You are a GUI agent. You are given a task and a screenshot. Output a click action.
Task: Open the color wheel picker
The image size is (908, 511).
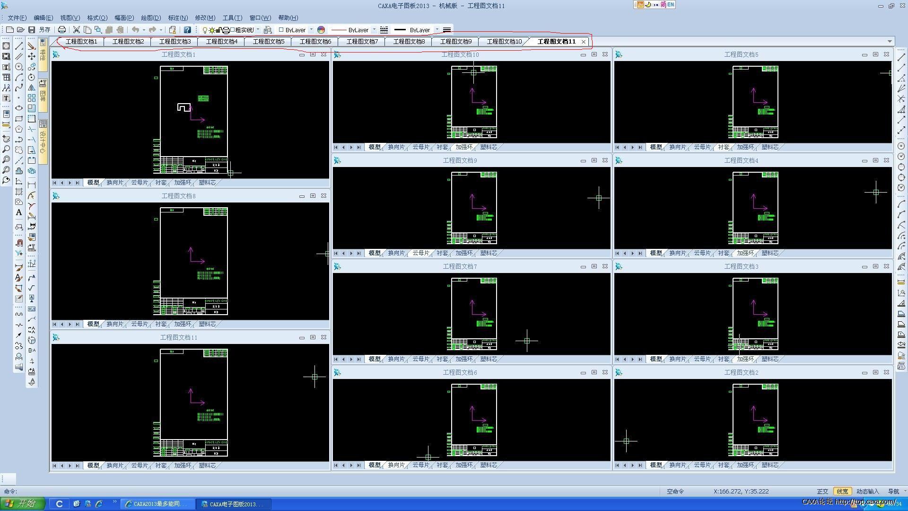pos(321,30)
